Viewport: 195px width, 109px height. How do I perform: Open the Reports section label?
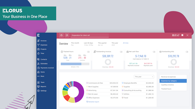coord(43,87)
